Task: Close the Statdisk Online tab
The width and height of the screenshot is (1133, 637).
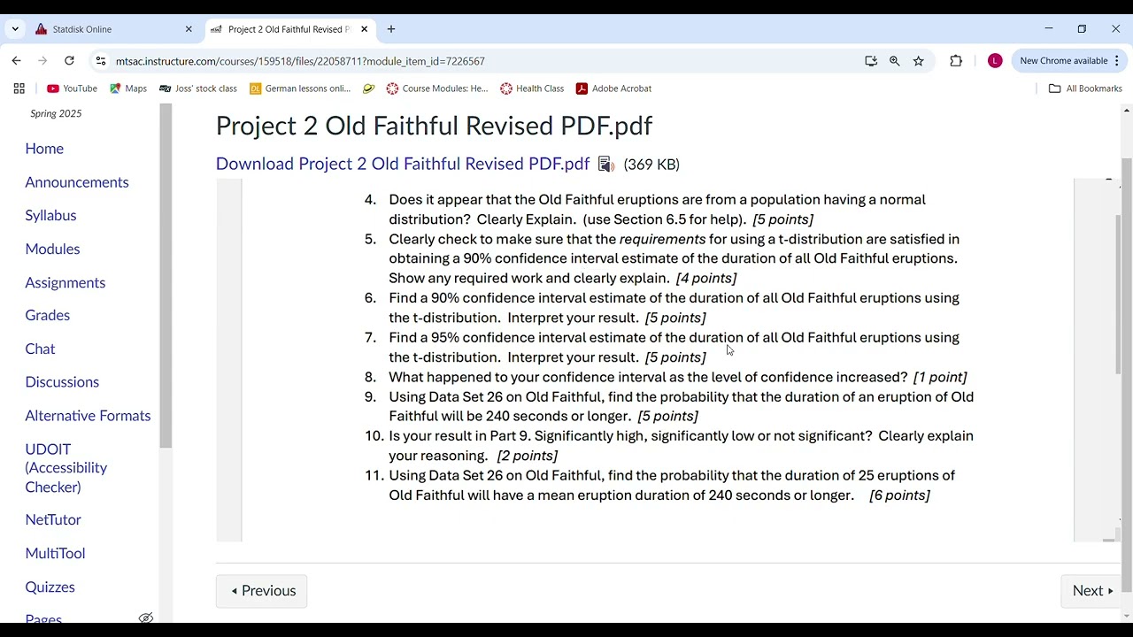Action: (x=189, y=29)
